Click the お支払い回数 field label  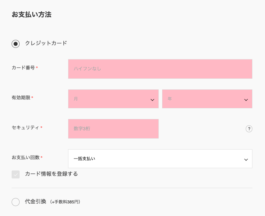coord(26,158)
